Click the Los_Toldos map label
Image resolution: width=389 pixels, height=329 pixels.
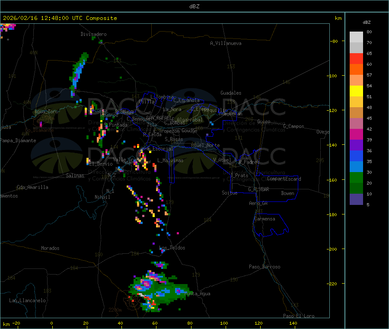(x=172, y=248)
